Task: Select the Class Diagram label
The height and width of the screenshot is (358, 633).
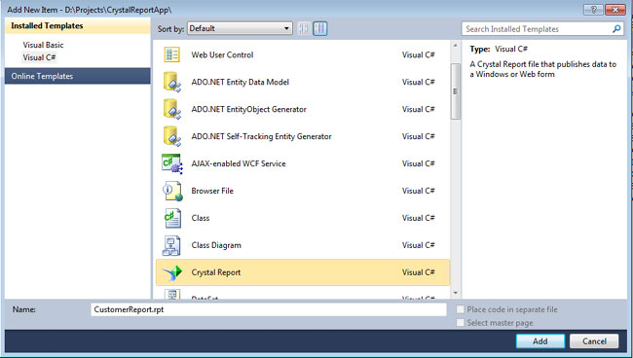Action: (216, 245)
